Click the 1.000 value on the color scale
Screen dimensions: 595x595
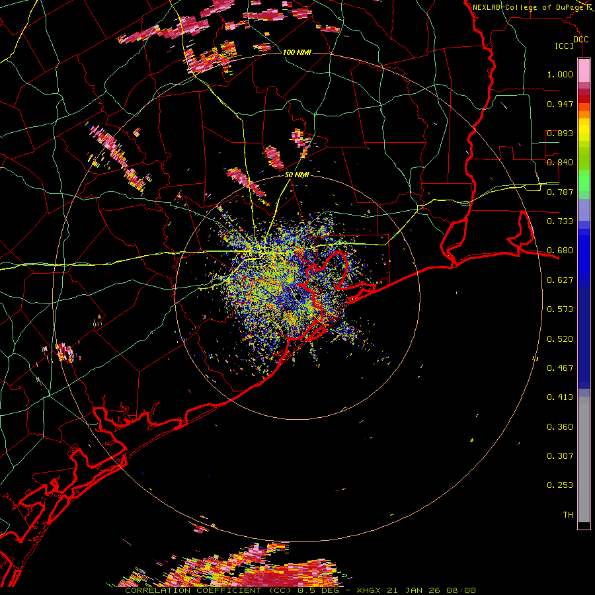pyautogui.click(x=560, y=74)
